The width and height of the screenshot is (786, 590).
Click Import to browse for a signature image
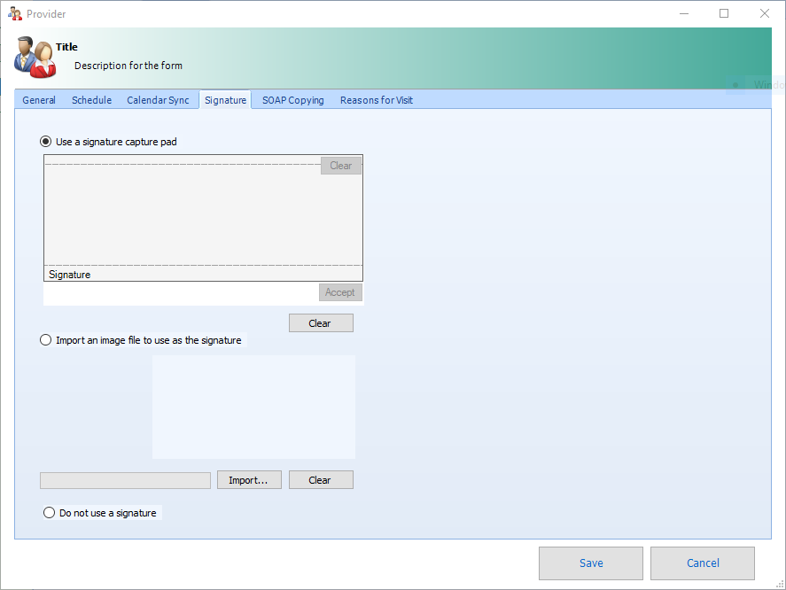tap(249, 479)
